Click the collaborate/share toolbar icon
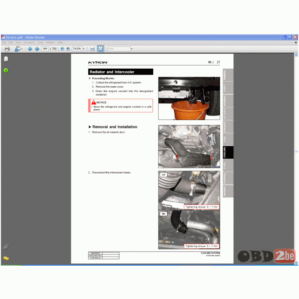Image resolution: width=299 pixels, height=299 pixels. pyautogui.click(x=17, y=49)
